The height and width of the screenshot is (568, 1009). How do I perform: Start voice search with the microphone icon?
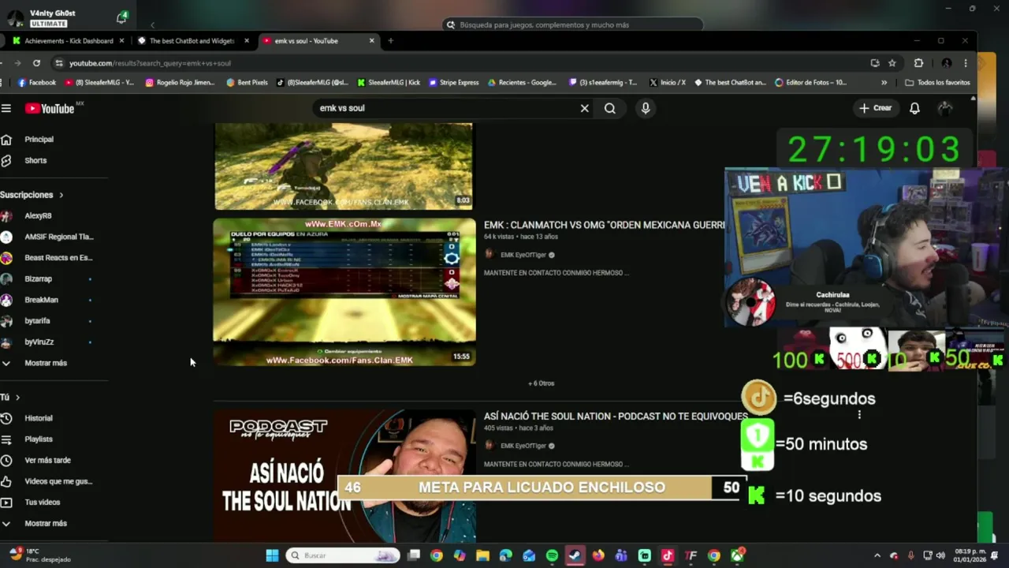point(646,108)
